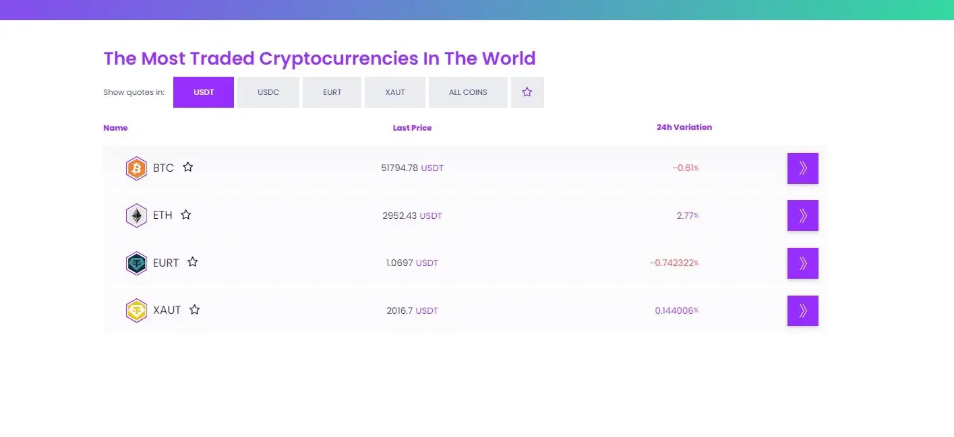Image resolution: width=954 pixels, height=437 pixels.
Task: Click the BTC last price 51794.78 USDT
Action: [x=412, y=168]
